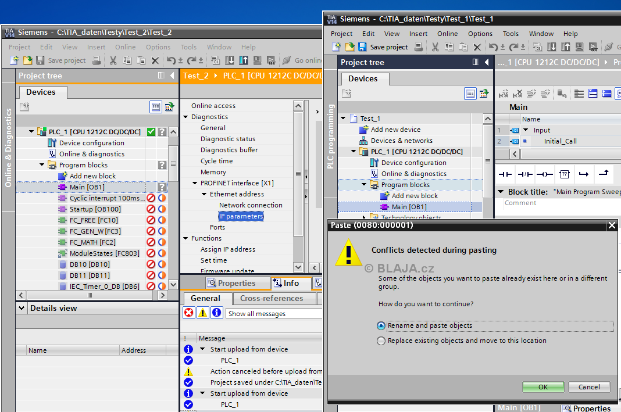
Task: Insert normally closed contact instruction
Action: pos(525,174)
